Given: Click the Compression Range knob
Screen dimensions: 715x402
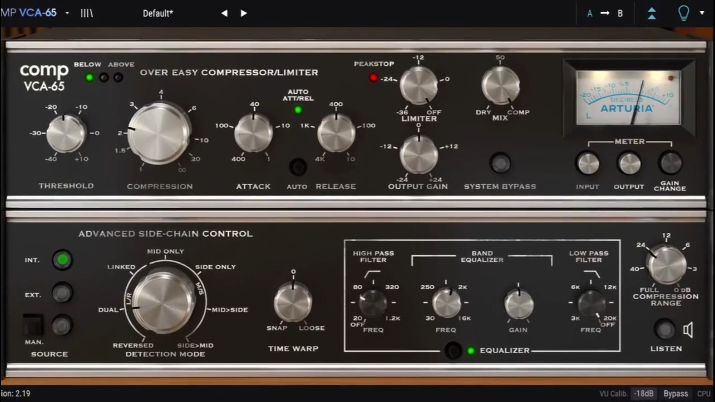Looking at the screenshot, I should [x=666, y=265].
